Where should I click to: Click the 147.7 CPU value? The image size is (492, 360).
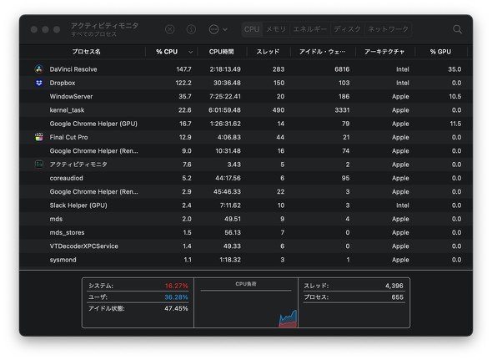tap(183, 69)
